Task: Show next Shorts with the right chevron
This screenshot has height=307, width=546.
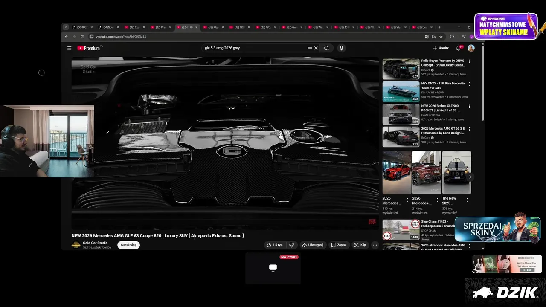Action: click(470, 177)
